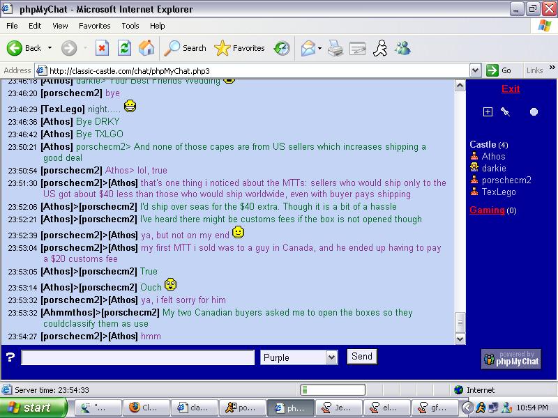Click chat scrollbar down arrow
This screenshot has height=418, width=558.
(460, 339)
